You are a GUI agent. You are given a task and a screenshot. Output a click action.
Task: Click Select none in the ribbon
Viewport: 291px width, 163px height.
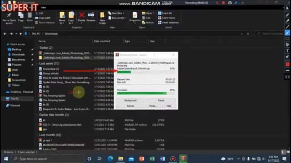[x=166, y=18]
